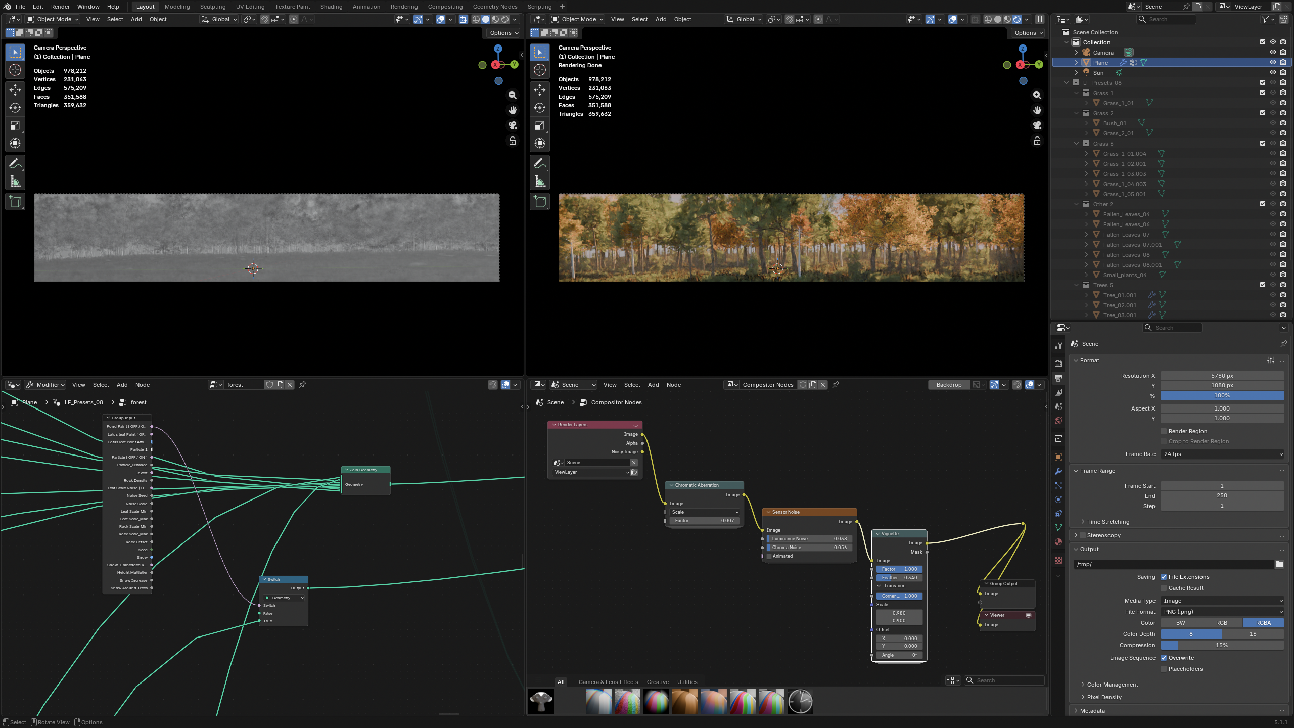Viewport: 1294px width, 728px height.
Task: Adjust the Compression 15% slider
Action: coord(1222,645)
